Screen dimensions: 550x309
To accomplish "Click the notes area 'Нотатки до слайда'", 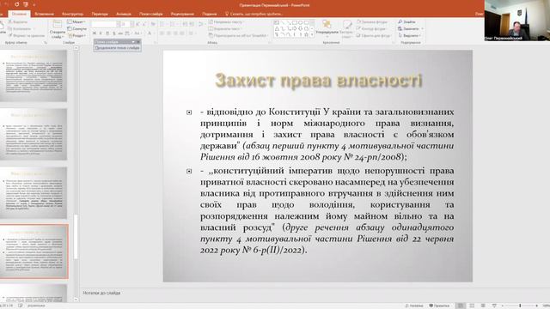I will pos(101,293).
